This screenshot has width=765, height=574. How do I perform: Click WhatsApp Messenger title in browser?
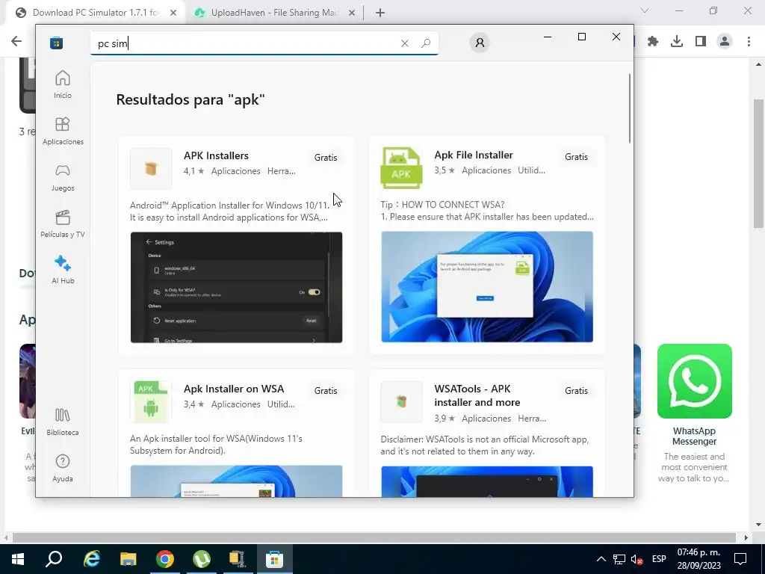(x=694, y=436)
